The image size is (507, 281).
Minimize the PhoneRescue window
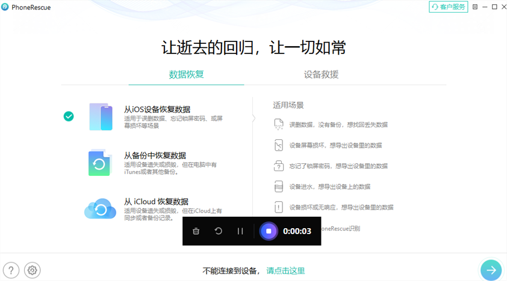click(485, 7)
